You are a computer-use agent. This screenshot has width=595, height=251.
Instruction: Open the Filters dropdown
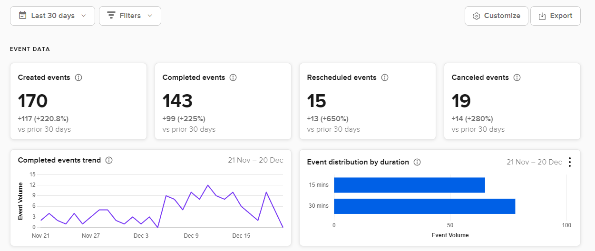tap(130, 16)
